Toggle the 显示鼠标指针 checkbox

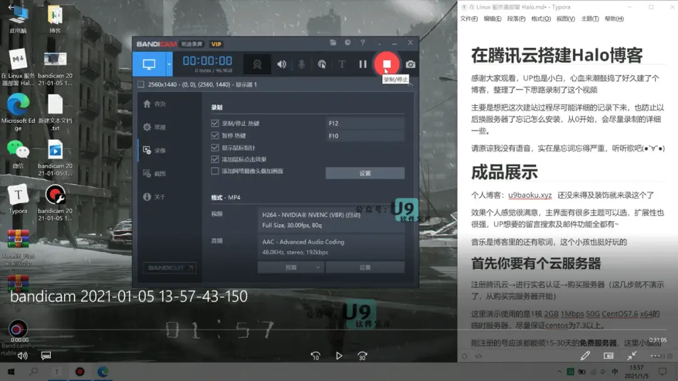[x=215, y=147]
